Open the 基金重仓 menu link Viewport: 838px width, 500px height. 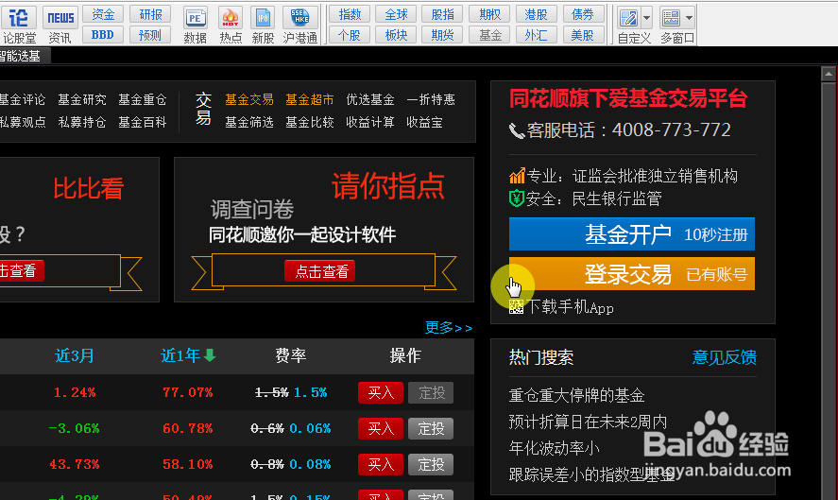click(x=142, y=99)
